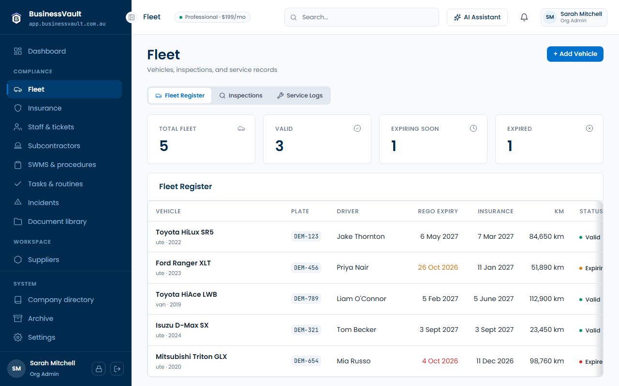Click the Staff & tickets person icon
Image resolution: width=619 pixels, height=386 pixels.
coord(18,127)
